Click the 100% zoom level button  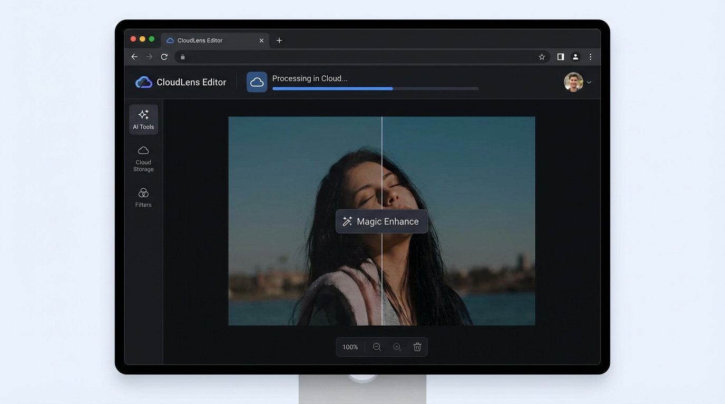[x=350, y=347]
